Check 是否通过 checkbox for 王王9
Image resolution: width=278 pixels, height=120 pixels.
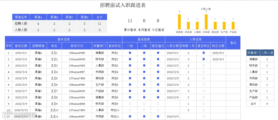pyautogui.click(x=158, y=104)
